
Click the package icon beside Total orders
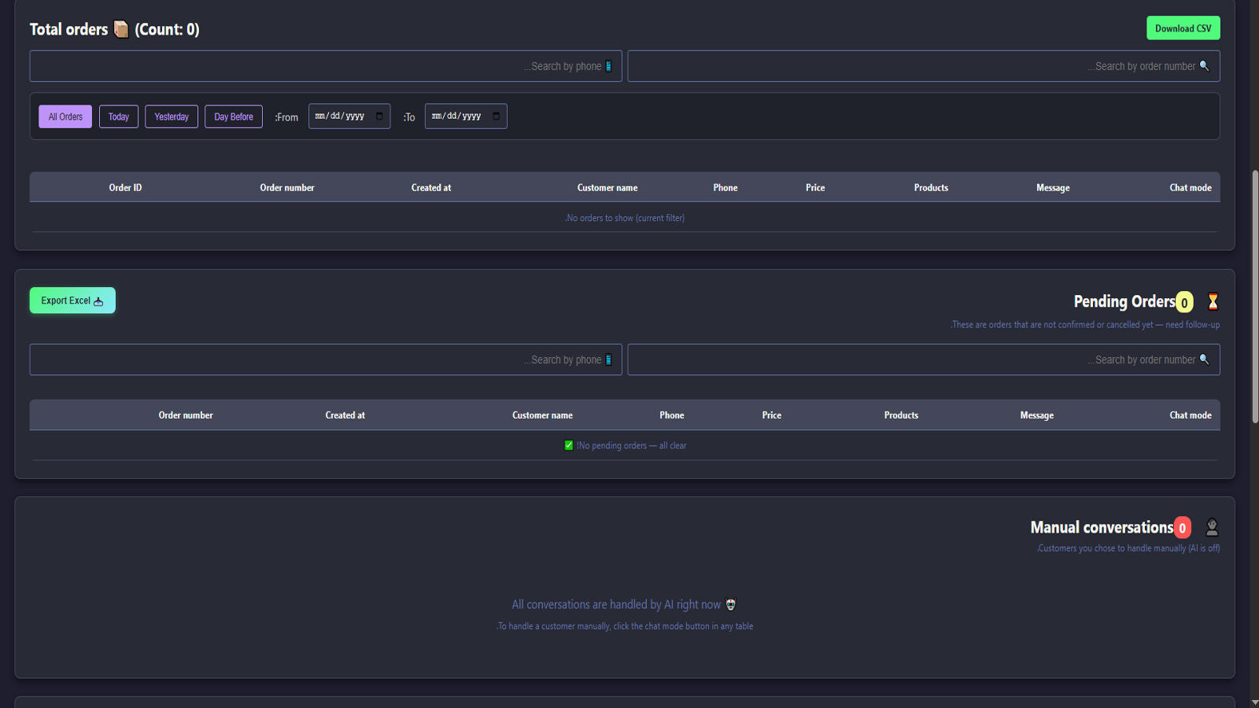[121, 29]
